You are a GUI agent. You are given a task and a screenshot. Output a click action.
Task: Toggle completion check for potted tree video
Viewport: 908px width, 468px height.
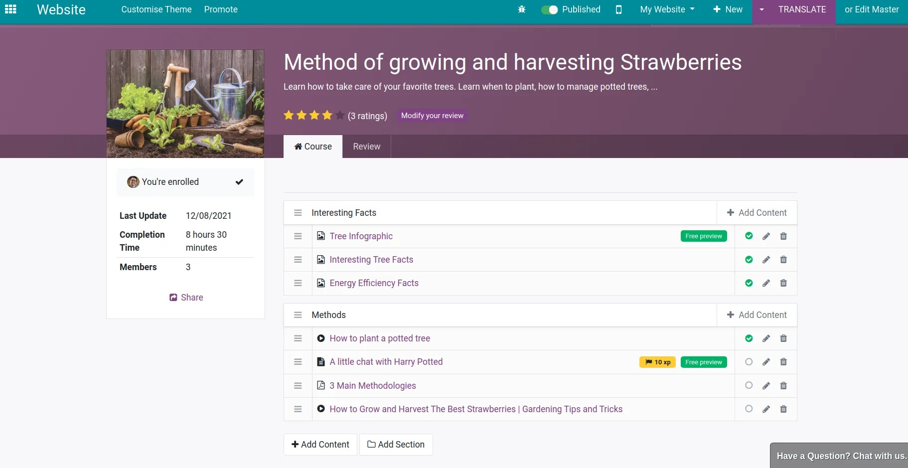[749, 338]
